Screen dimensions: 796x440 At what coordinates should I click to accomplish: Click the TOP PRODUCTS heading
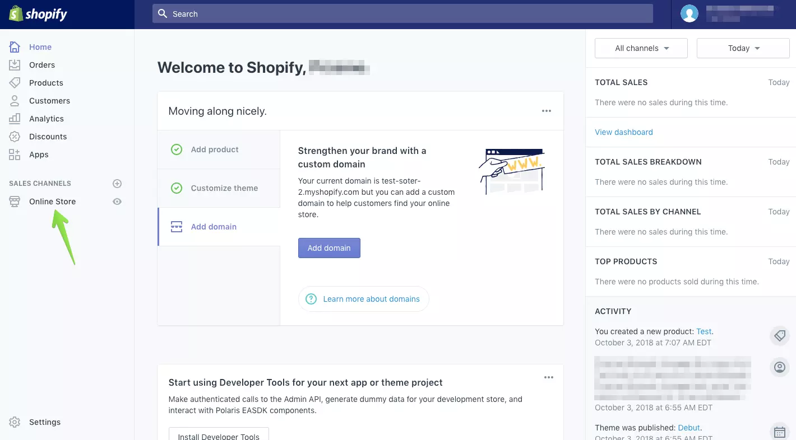click(x=626, y=261)
